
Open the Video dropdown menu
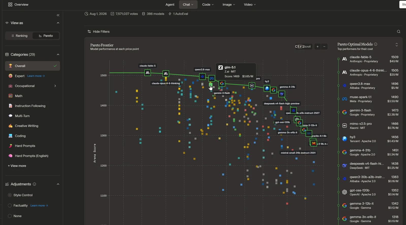point(250,5)
